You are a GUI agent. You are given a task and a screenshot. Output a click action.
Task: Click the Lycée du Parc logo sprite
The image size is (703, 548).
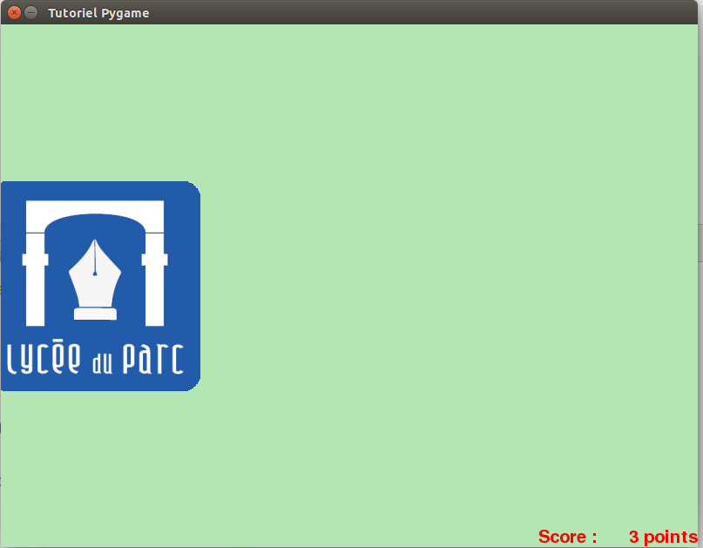100,286
